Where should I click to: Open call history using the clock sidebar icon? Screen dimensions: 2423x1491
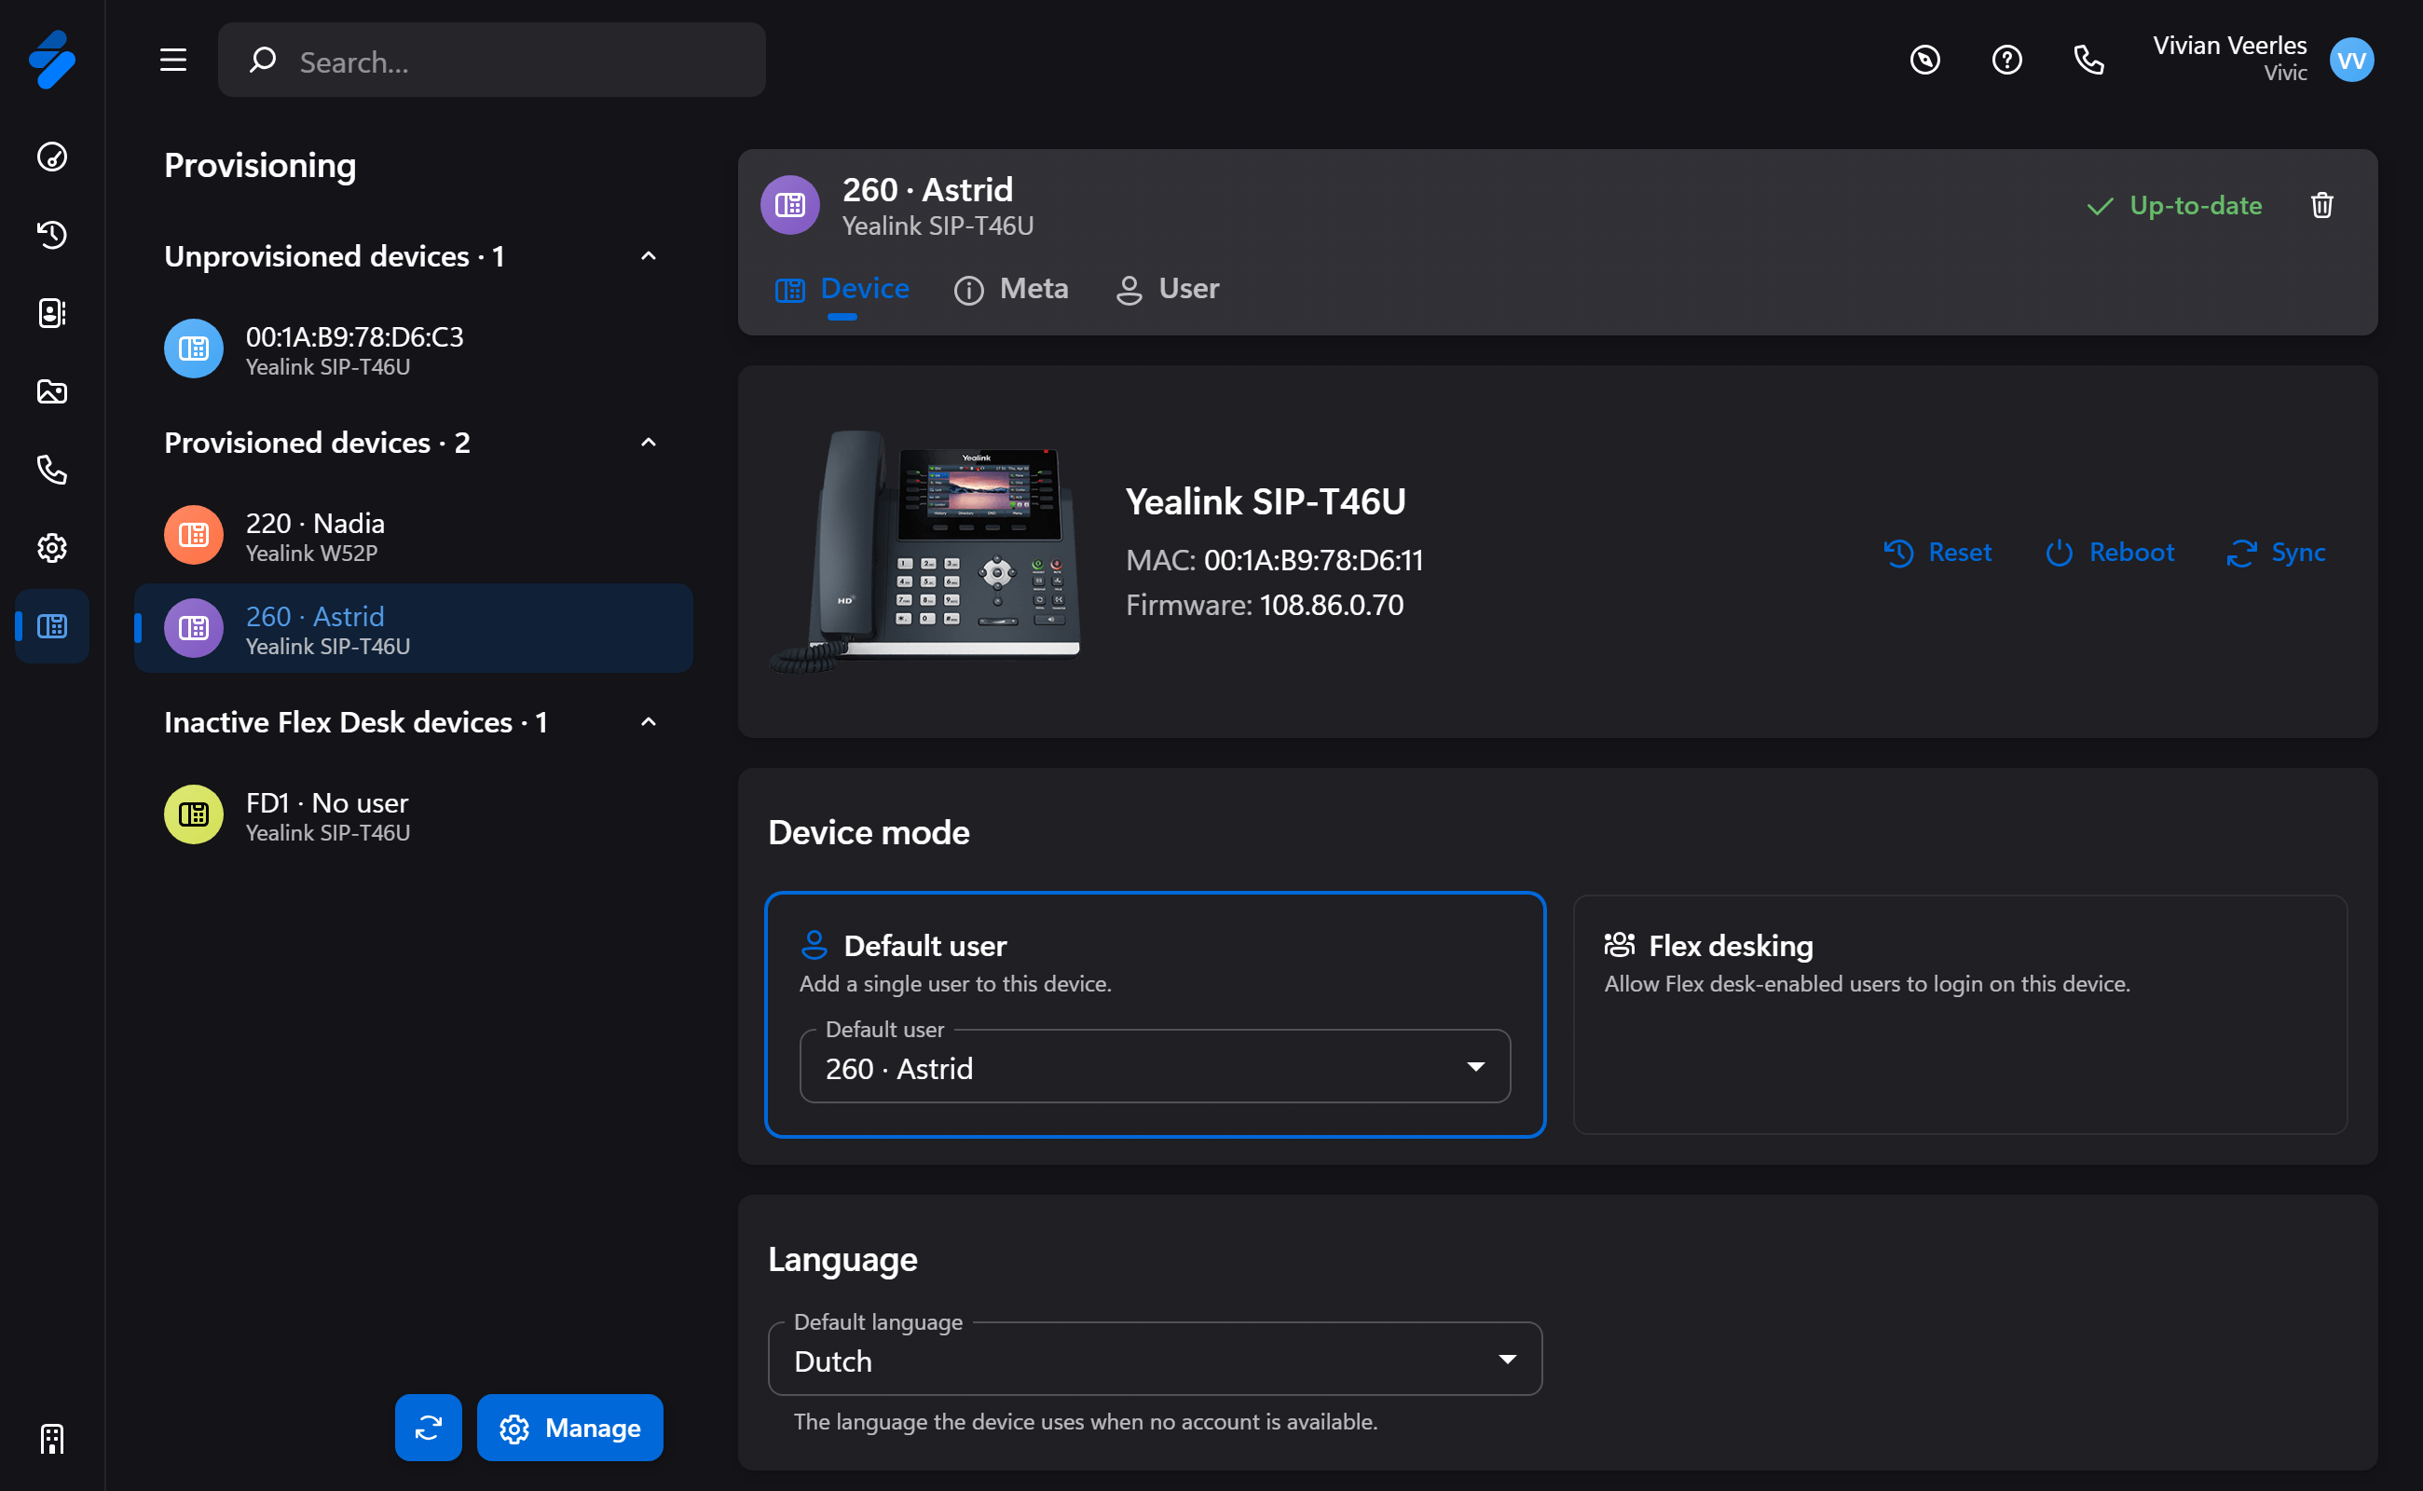pyautogui.click(x=51, y=236)
